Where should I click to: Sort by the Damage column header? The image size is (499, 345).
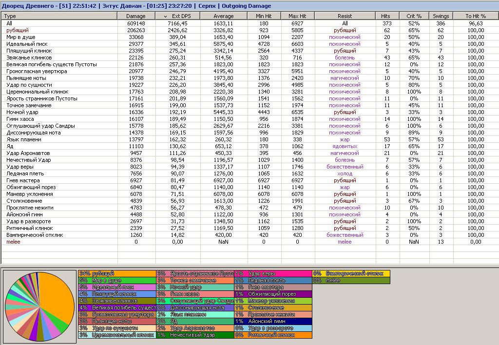136,16
